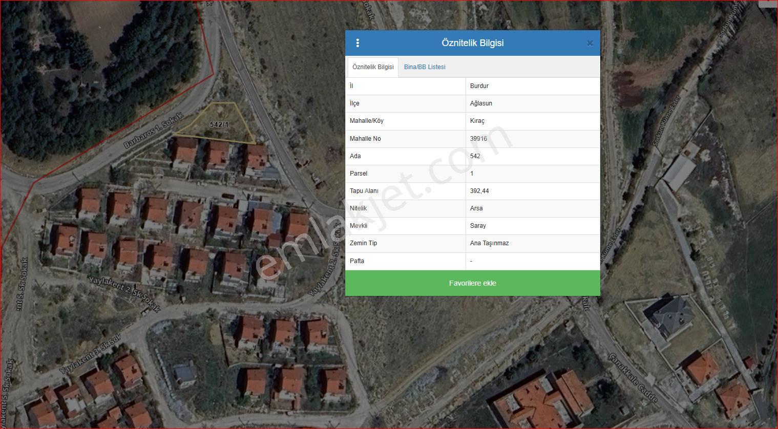Click the Mahalle/Köy label
This screenshot has width=778, height=429.
[x=367, y=121]
